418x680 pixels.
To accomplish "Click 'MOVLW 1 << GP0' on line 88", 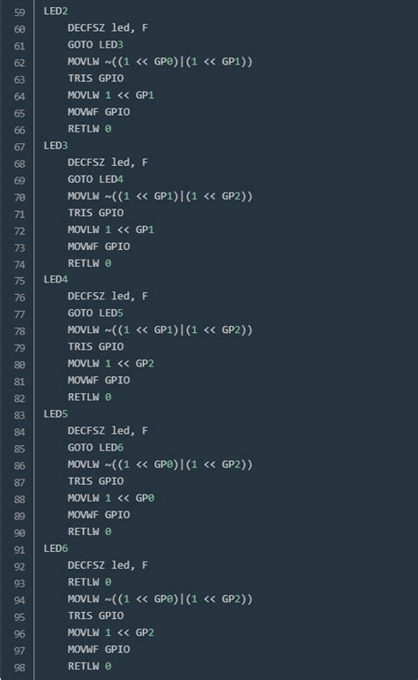I will coord(111,498).
